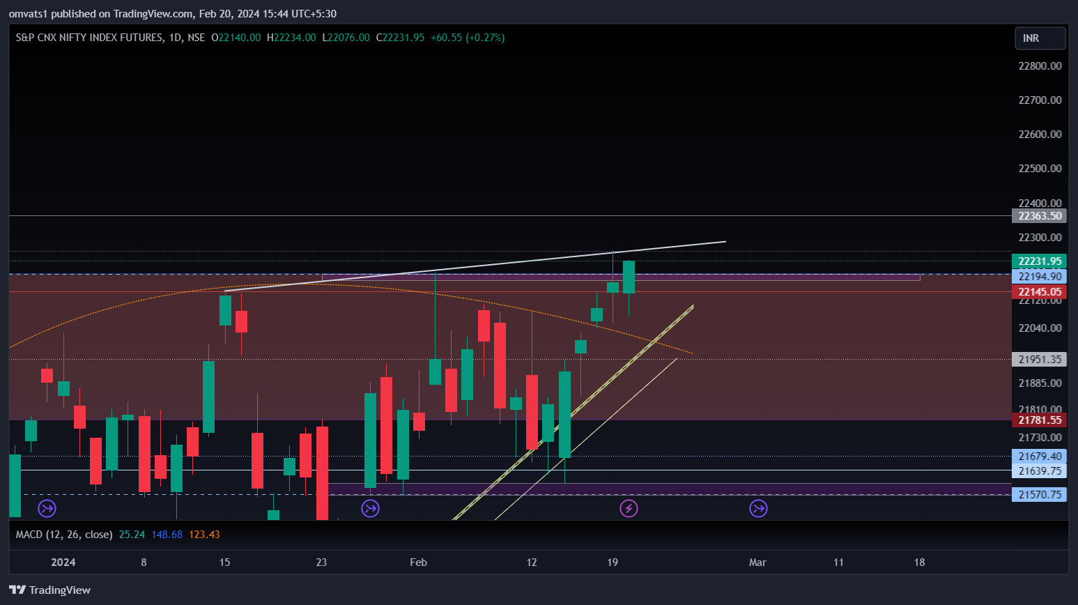The width and height of the screenshot is (1078, 605).
Task: Click the 21885.00 axis value
Action: click(1040, 383)
